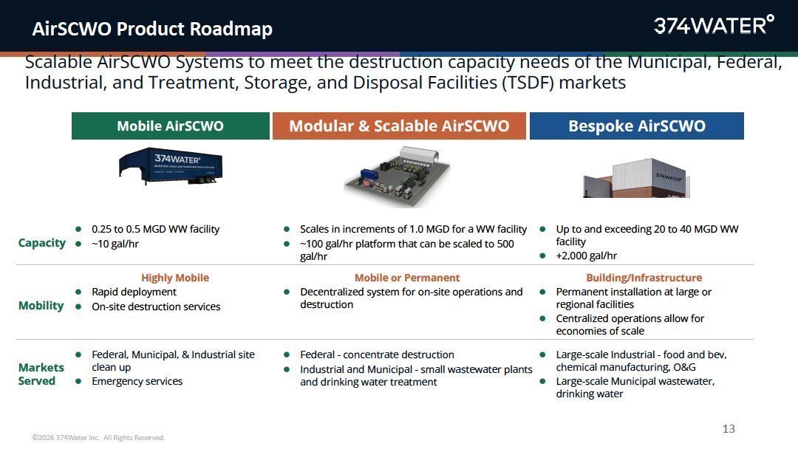Viewport: 798px width, 449px height.
Task: Click the '+2,000 gal/hr' bullet text
Action: click(x=586, y=256)
